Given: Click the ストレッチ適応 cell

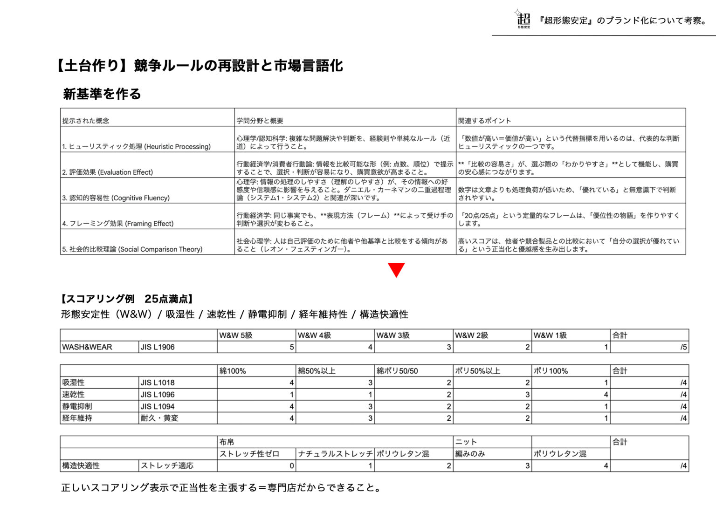Looking at the screenshot, I should coord(167,465).
